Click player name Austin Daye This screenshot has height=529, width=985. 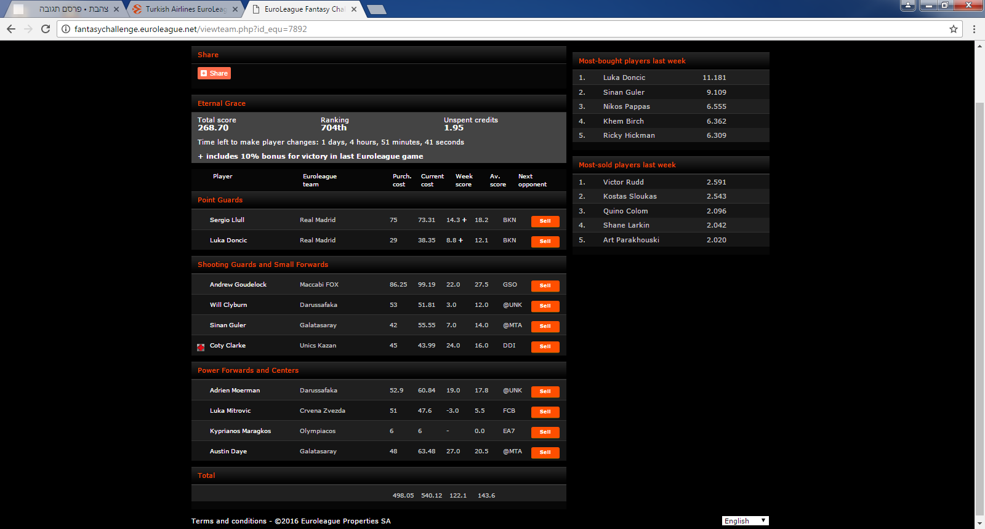pyautogui.click(x=228, y=451)
